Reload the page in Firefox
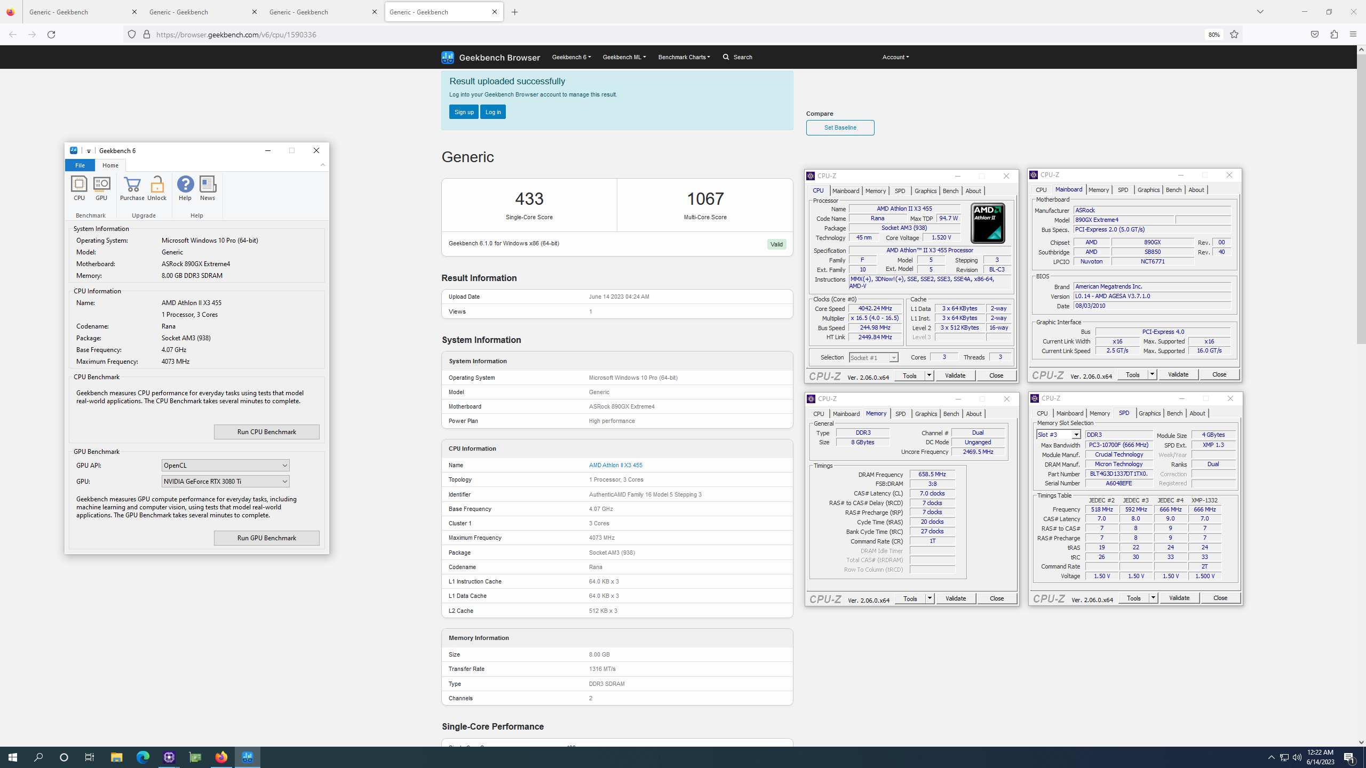 51,35
